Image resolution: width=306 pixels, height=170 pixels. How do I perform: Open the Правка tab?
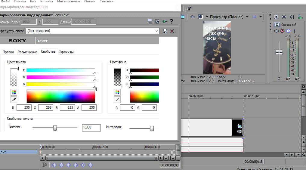point(8,52)
